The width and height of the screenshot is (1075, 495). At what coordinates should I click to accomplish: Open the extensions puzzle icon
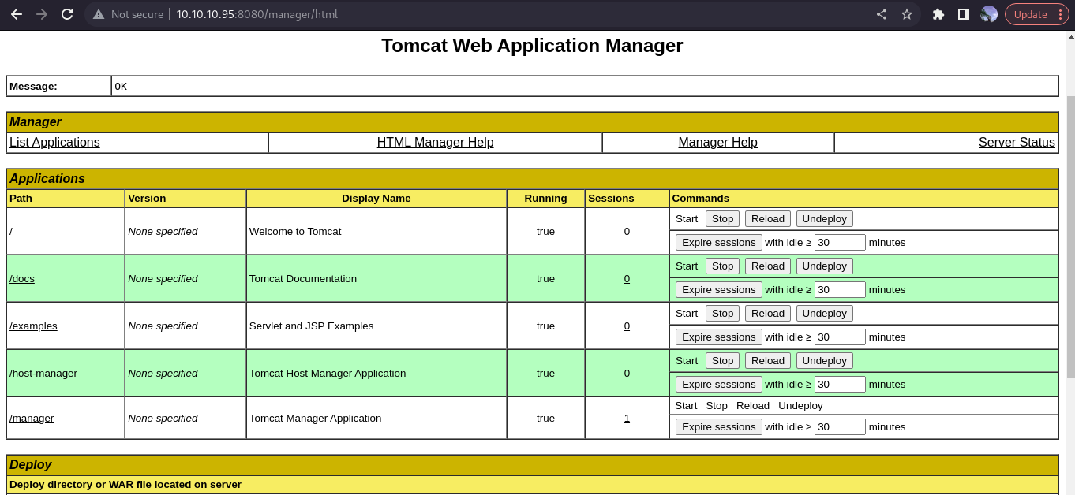pos(938,14)
